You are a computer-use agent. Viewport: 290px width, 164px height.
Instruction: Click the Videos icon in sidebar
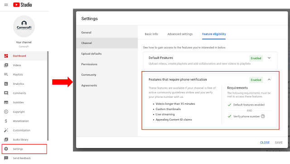pos(6,65)
